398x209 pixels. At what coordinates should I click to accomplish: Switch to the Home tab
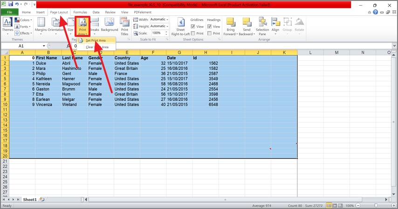click(26, 12)
